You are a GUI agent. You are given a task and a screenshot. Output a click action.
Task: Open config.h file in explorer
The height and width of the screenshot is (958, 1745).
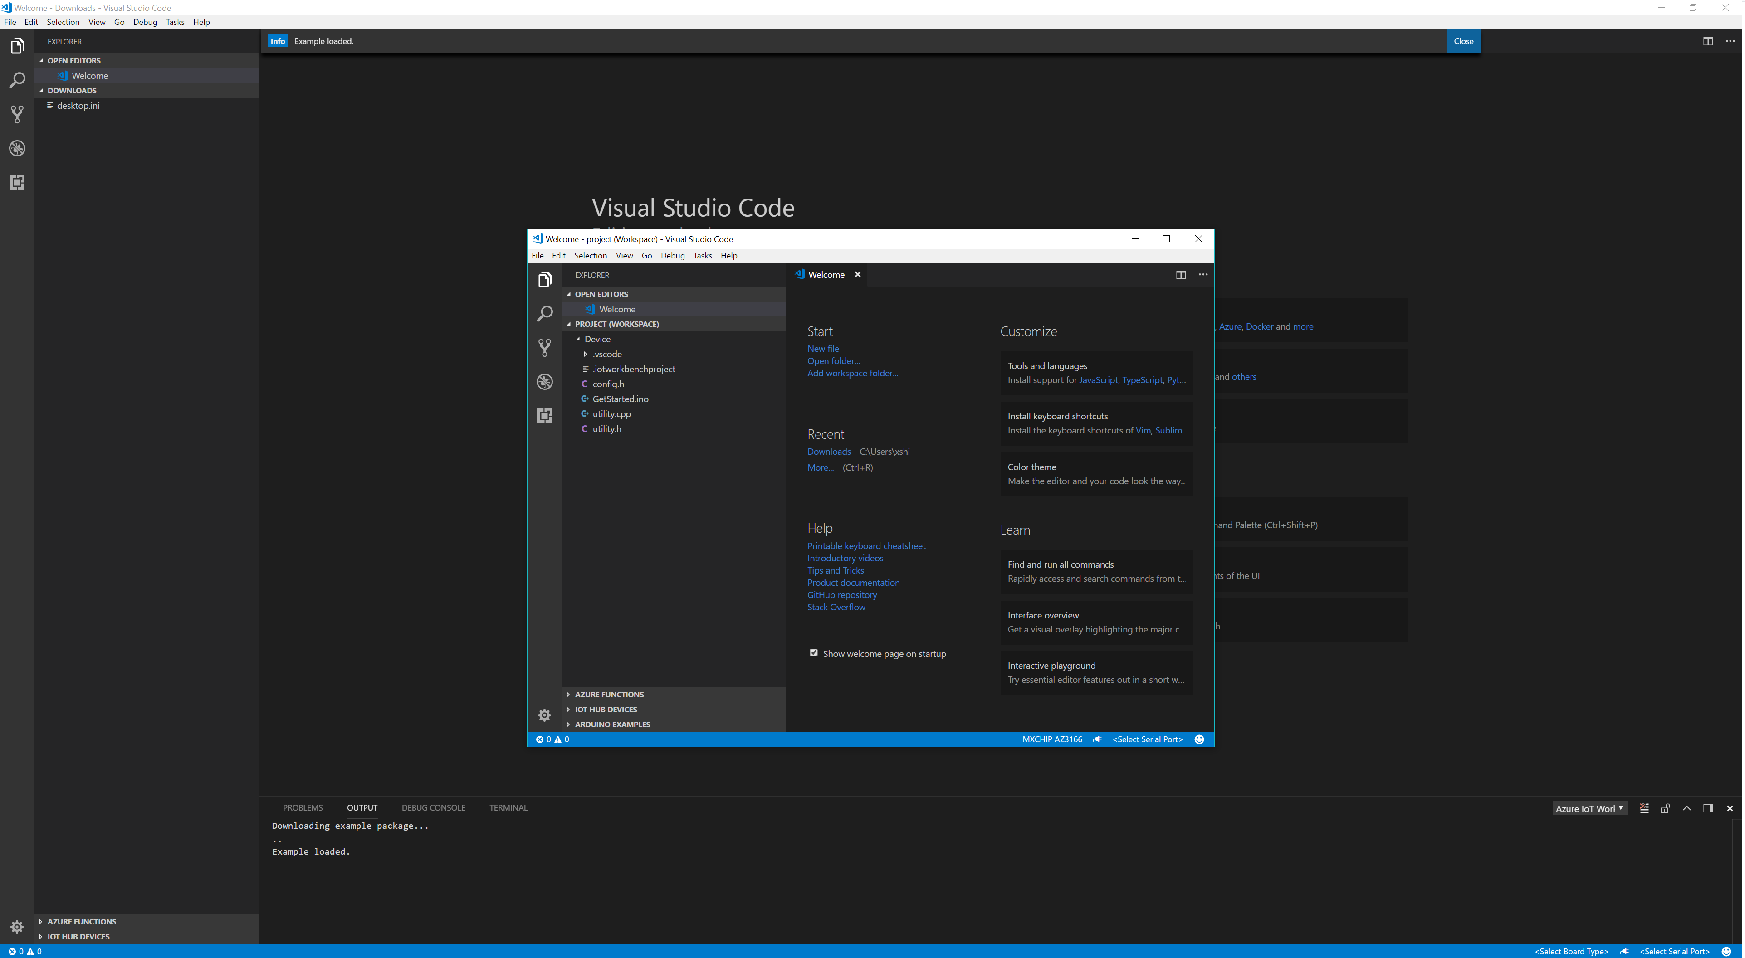(608, 384)
